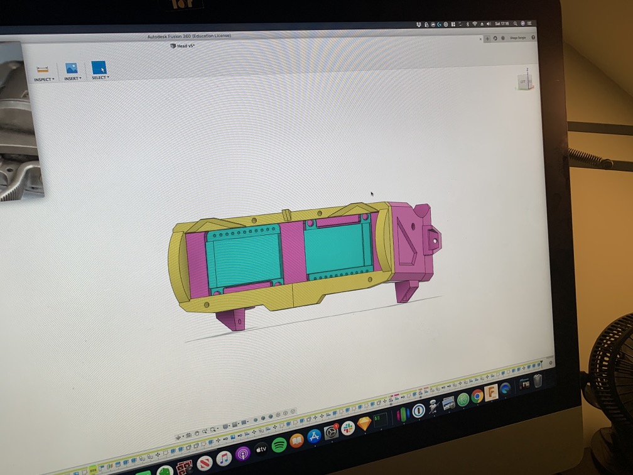This screenshot has height=475, width=633.
Task: Launch Automator from the Dock
Action: pyautogui.click(x=433, y=407)
